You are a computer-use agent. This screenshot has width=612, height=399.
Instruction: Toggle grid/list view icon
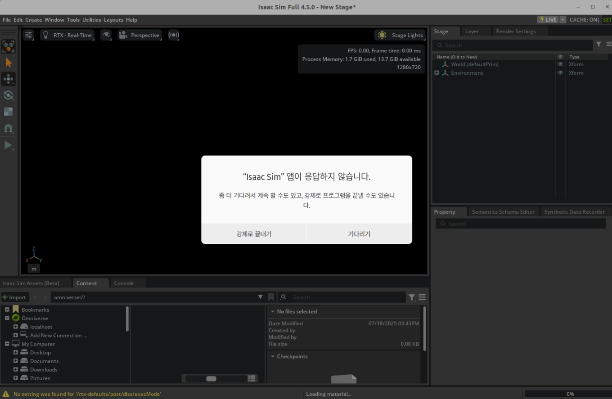coord(252,379)
